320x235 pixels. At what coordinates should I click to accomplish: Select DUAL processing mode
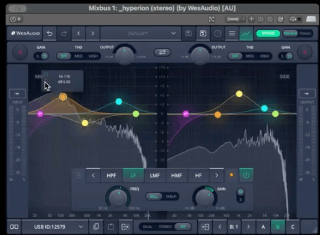point(148,227)
